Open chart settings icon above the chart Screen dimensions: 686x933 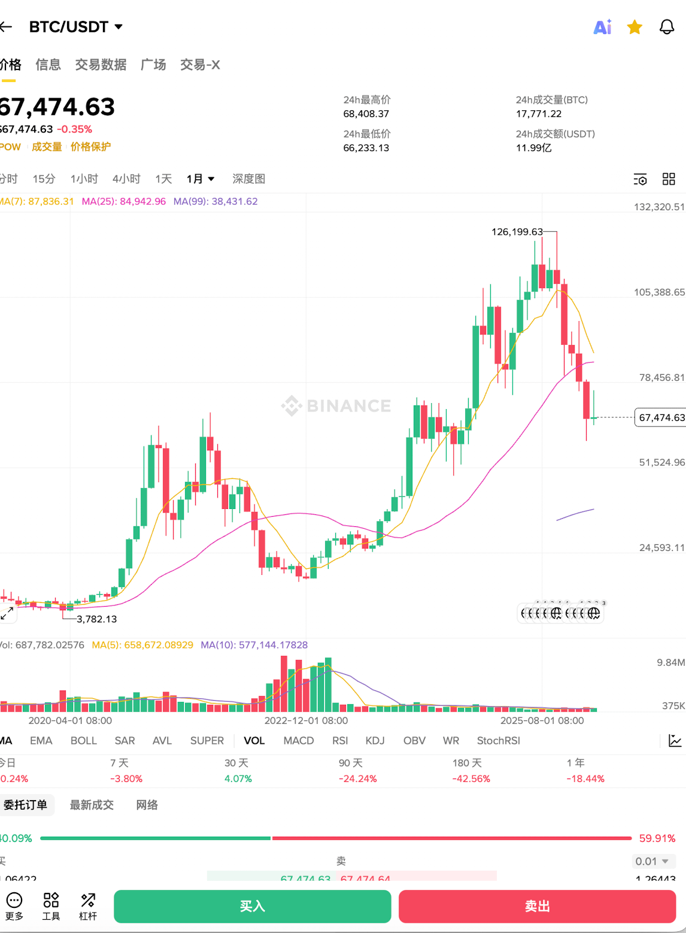click(x=640, y=179)
